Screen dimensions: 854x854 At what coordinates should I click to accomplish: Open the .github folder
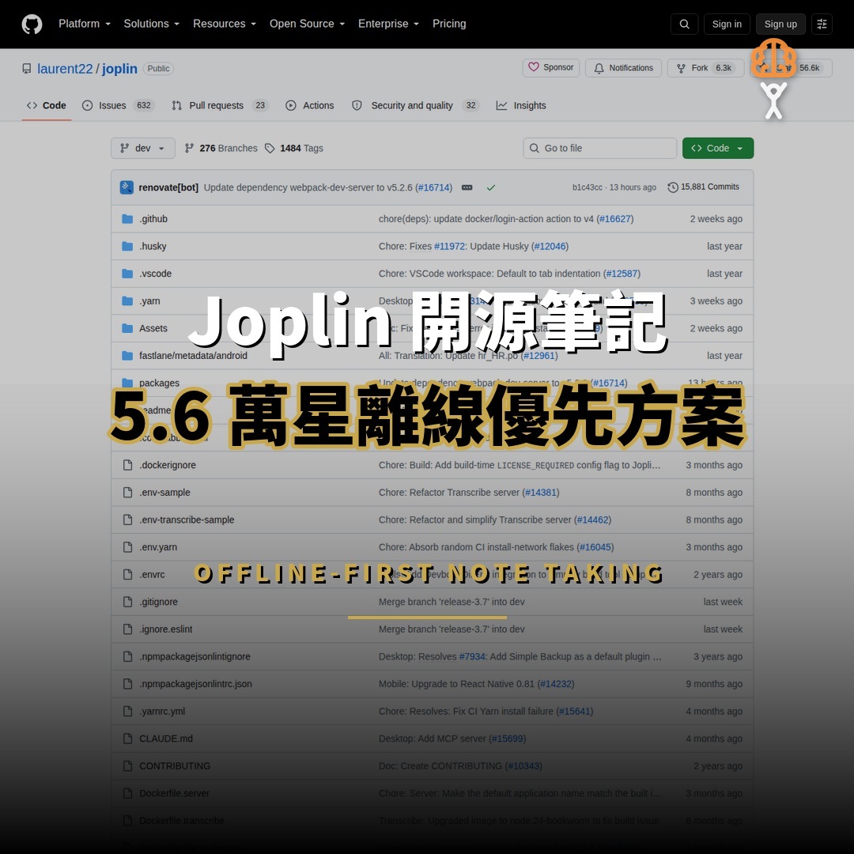click(153, 219)
